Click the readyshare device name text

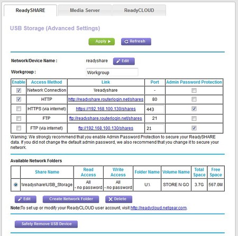click(97, 61)
